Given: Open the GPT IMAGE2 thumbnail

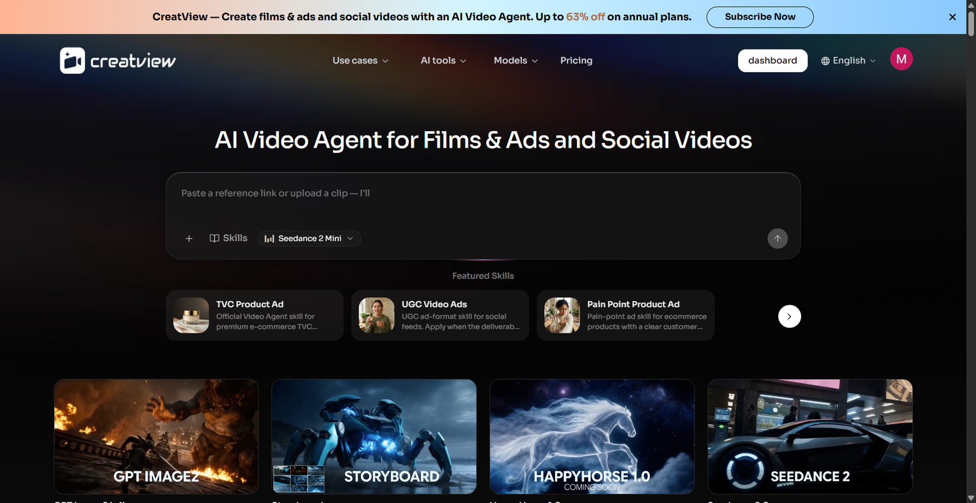Looking at the screenshot, I should tap(156, 436).
